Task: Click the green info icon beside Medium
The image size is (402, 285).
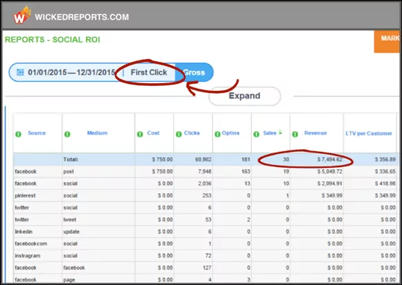Action: [67, 134]
